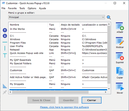
Task: Click the Shift+Ctrl+W shortcut cell
Action: (x=68, y=29)
